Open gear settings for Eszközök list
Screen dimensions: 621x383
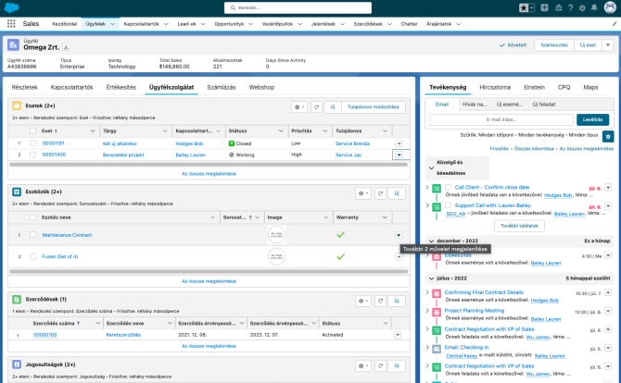coord(364,193)
